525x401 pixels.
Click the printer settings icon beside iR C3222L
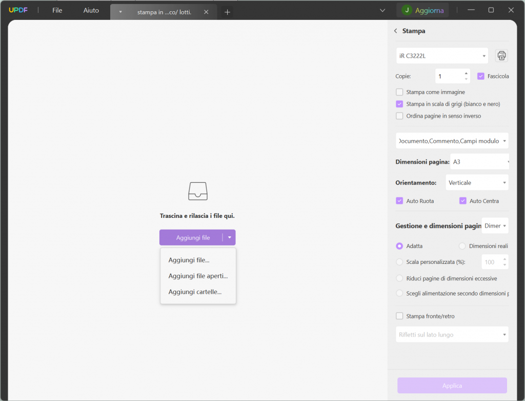[501, 55]
